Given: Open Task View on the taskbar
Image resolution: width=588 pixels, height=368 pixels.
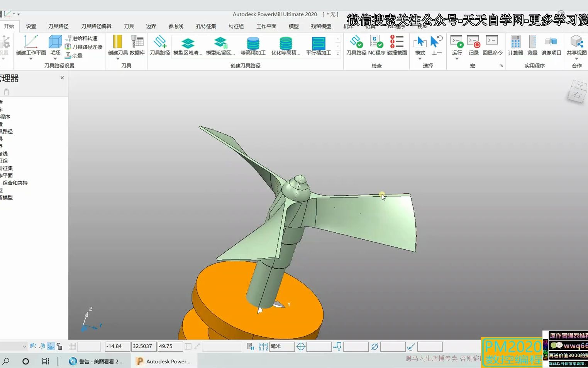Looking at the screenshot, I should point(46,361).
